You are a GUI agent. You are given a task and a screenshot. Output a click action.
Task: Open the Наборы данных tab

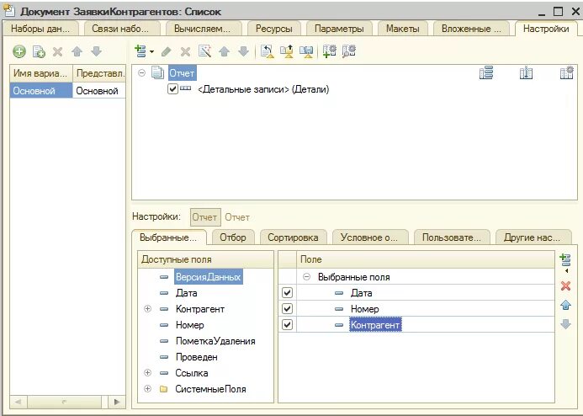tap(40, 29)
